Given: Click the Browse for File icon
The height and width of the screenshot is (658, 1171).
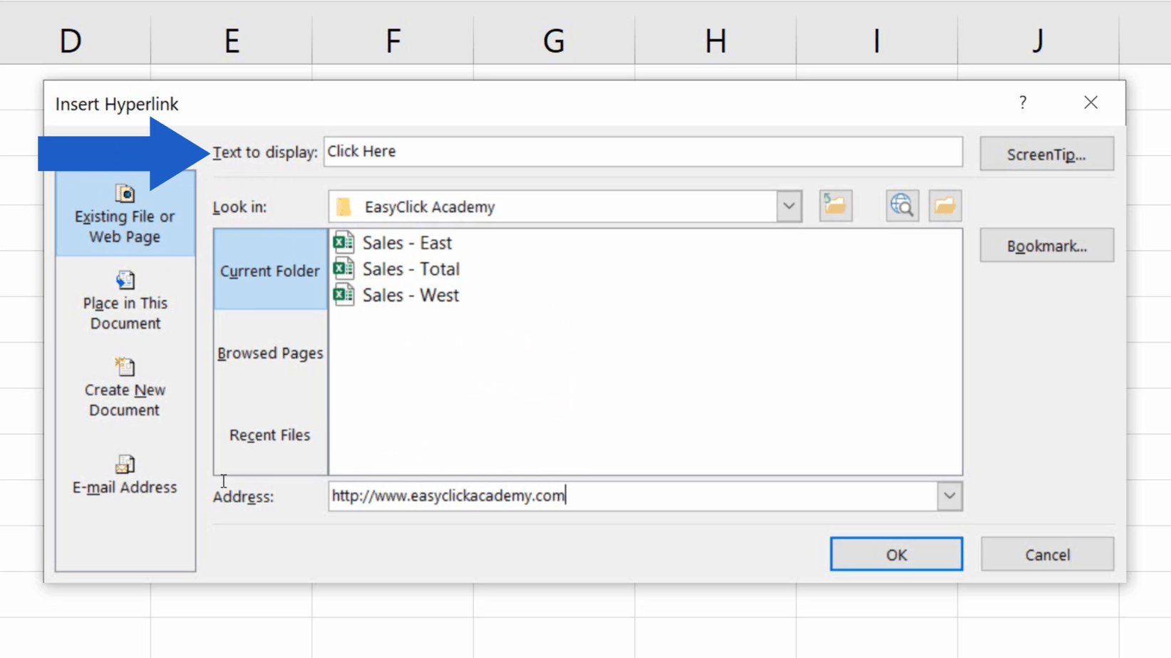Looking at the screenshot, I should (944, 206).
